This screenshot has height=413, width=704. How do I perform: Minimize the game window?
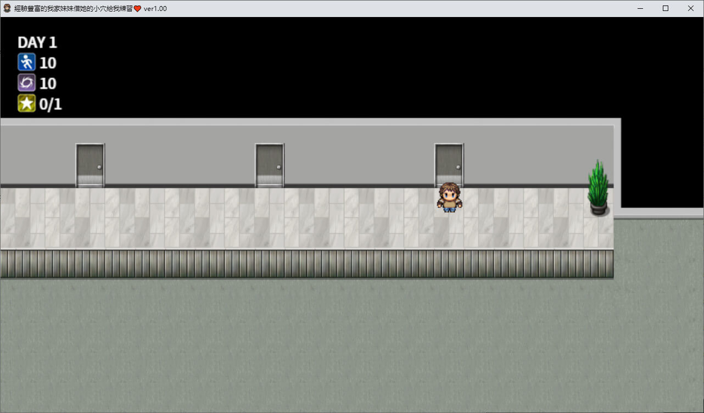point(640,8)
